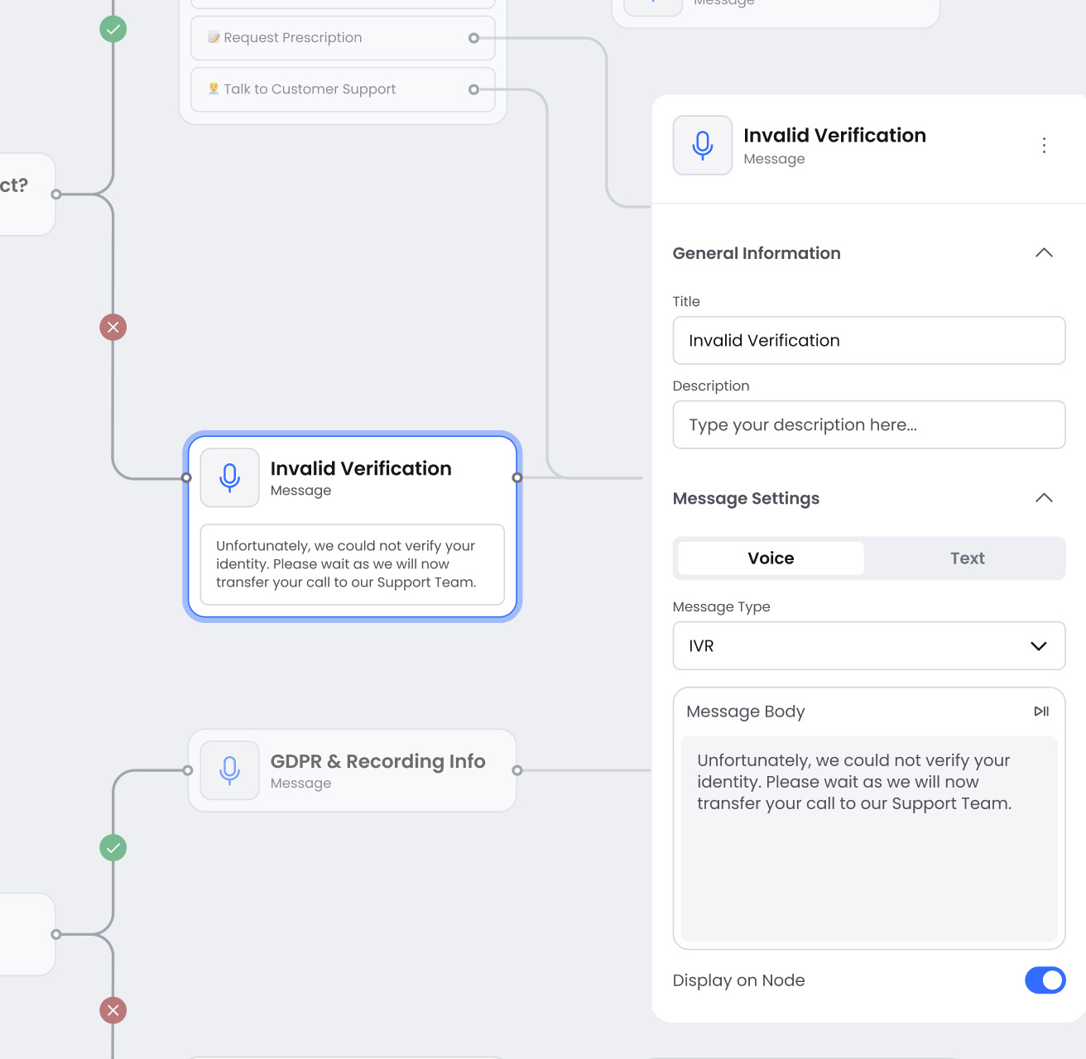Viewport: 1086px width, 1059px height.
Task: Switch message mode to Text
Action: click(x=967, y=558)
